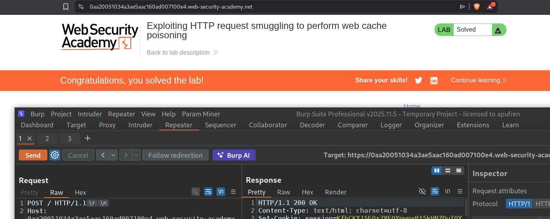Viewport: 550px width, 219px height.
Task: Select HTTP/1 protocol in Inspector
Action: coord(519,204)
